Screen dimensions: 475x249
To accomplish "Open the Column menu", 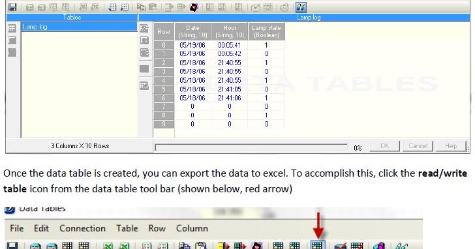I will click(x=192, y=228).
